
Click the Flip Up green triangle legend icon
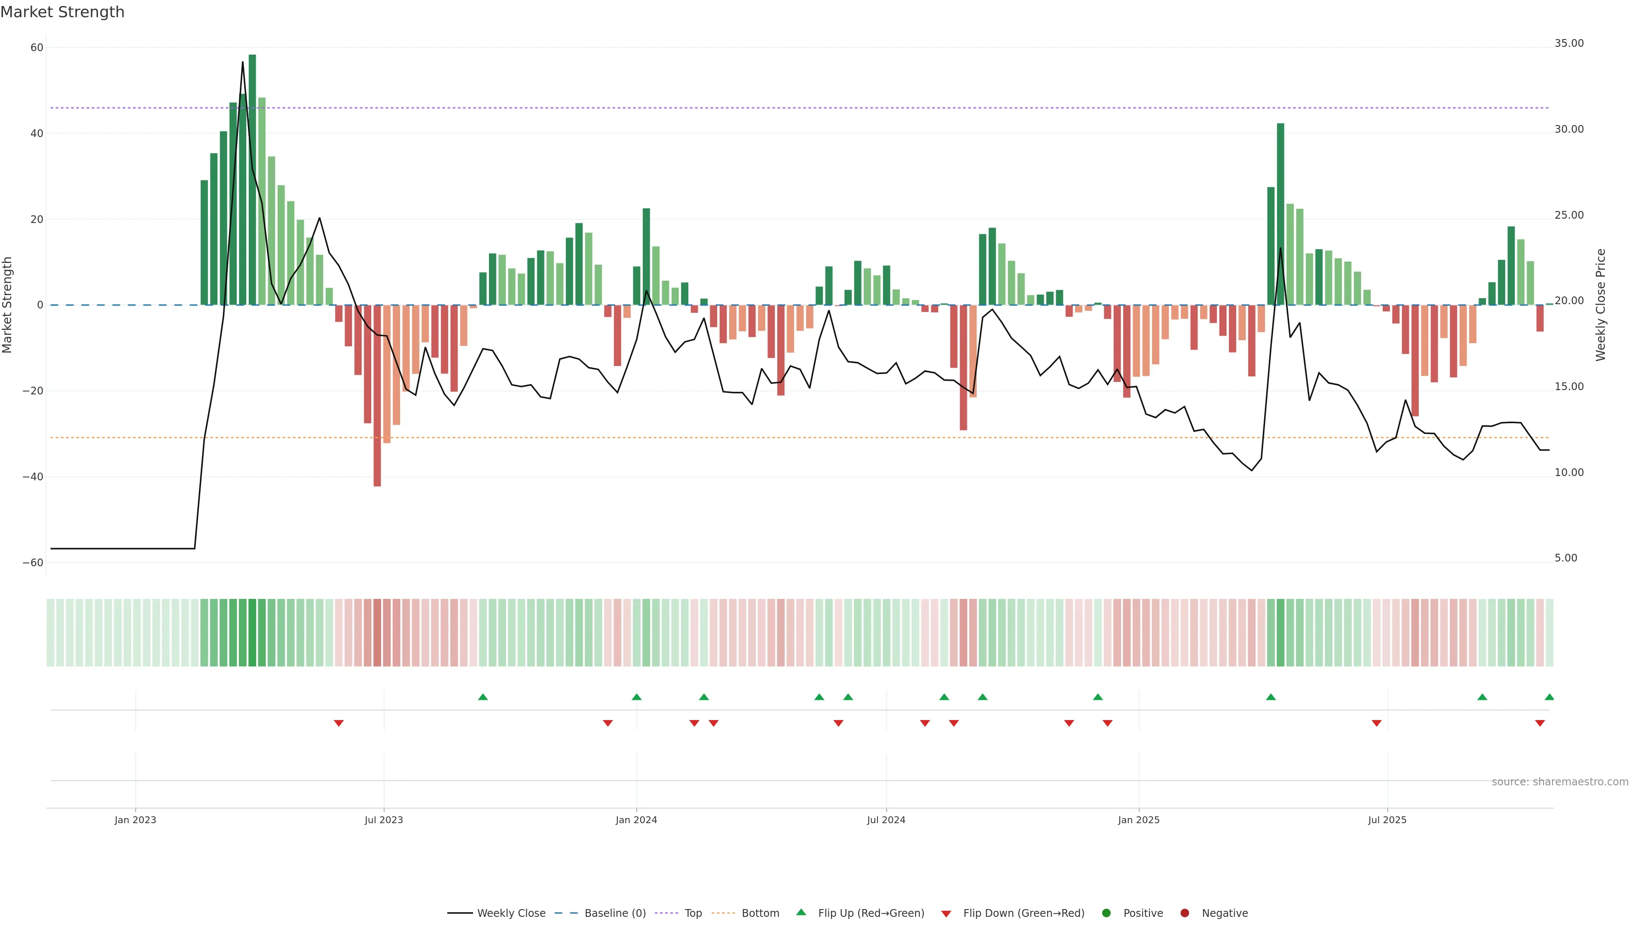pyautogui.click(x=801, y=913)
